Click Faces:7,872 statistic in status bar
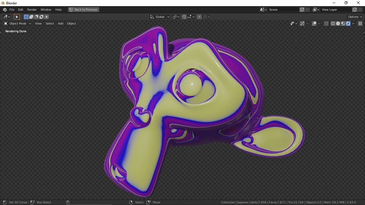The width and height of the screenshot is (365, 205). (x=277, y=202)
